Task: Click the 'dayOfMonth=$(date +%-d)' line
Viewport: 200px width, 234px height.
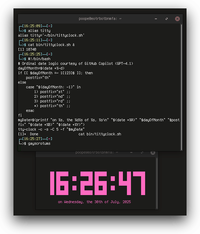Action: [x=41, y=68]
